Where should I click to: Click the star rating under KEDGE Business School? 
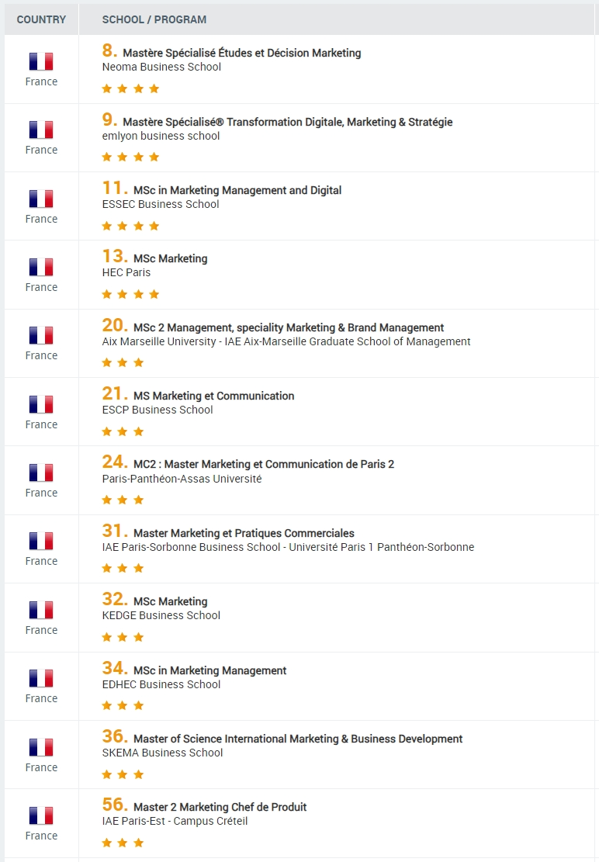[123, 637]
